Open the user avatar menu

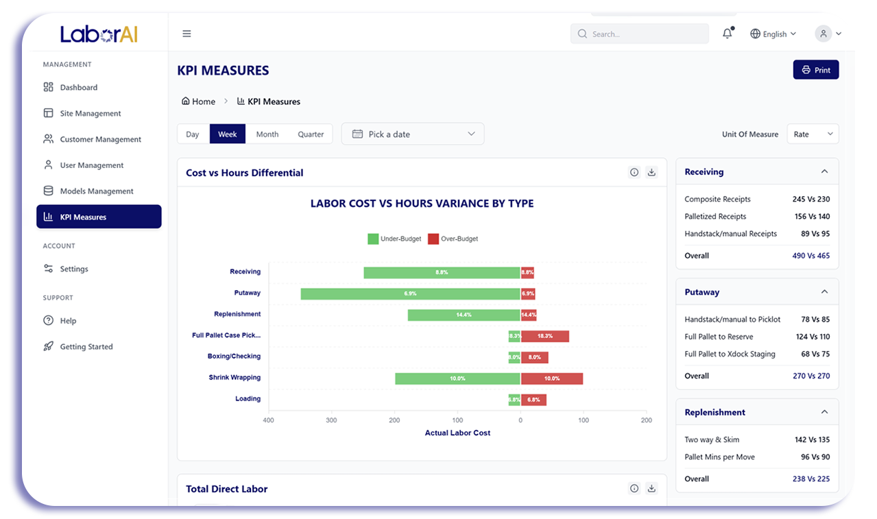point(828,34)
